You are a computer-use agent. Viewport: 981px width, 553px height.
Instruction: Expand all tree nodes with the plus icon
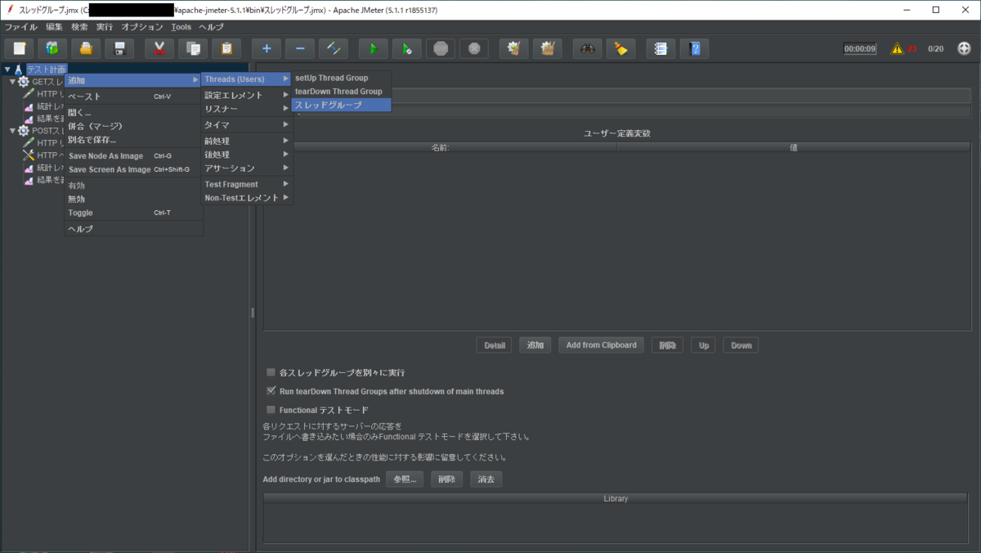(x=265, y=48)
